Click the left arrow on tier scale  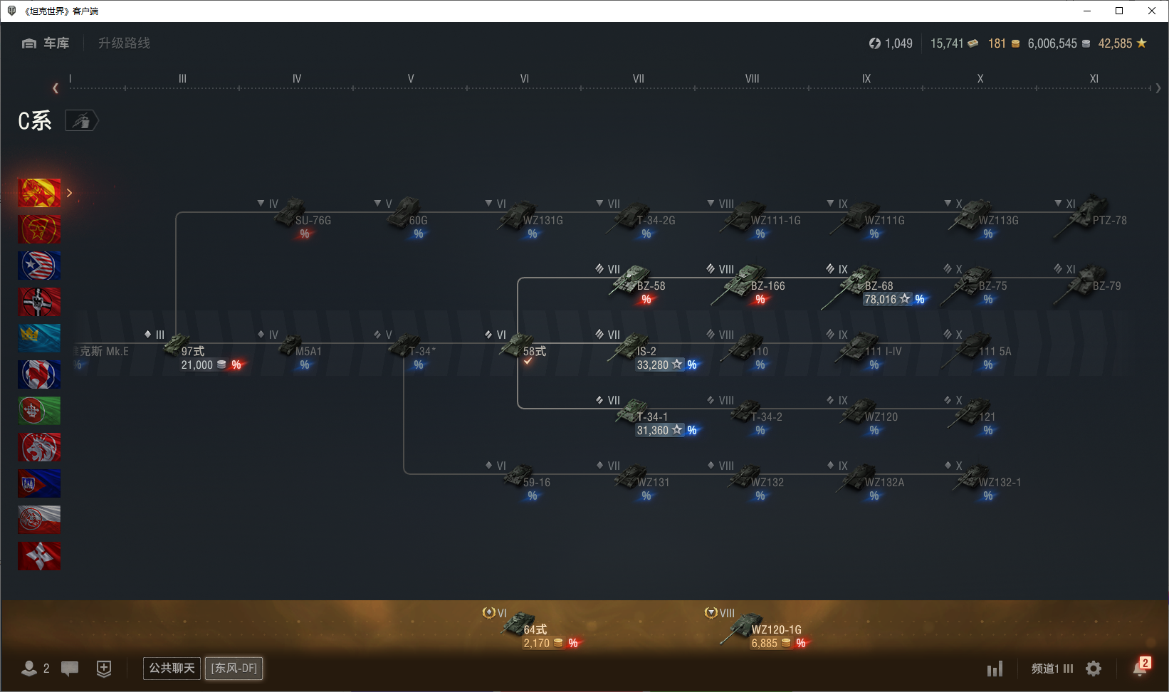point(56,88)
